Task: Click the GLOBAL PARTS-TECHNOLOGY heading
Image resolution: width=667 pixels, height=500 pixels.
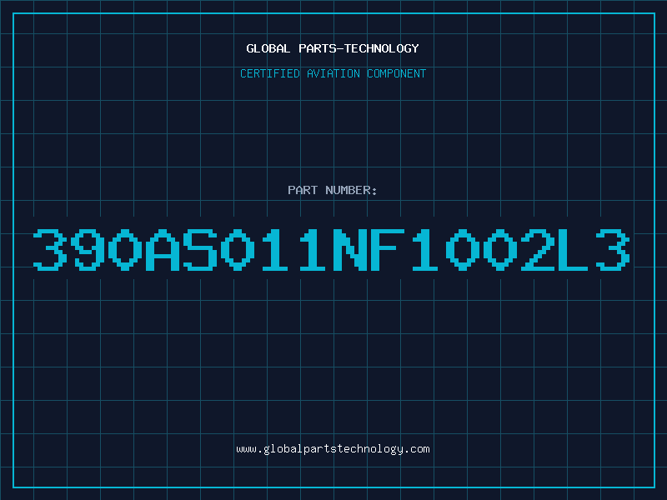Action: pyautogui.click(x=333, y=48)
